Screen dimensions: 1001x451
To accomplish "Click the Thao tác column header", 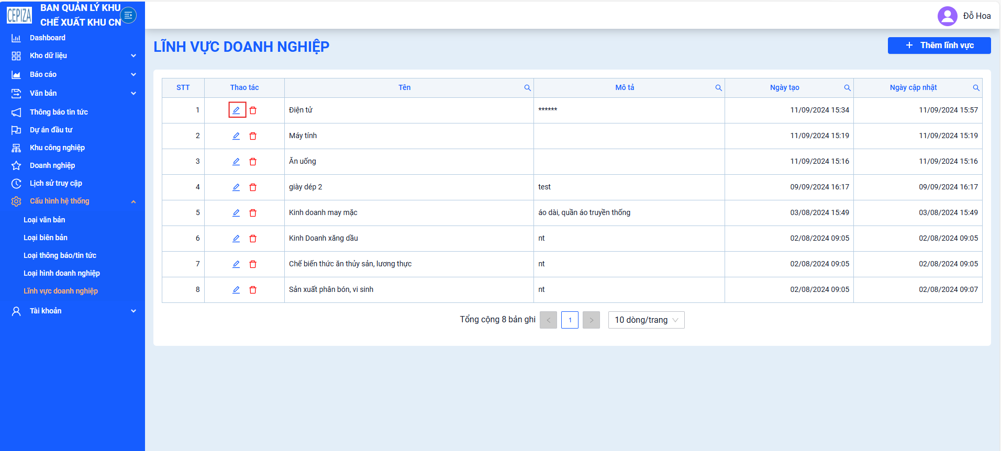I will pyautogui.click(x=244, y=87).
